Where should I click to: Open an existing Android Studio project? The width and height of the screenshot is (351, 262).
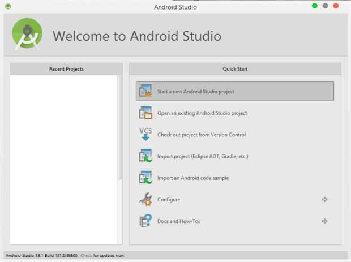pos(202,113)
